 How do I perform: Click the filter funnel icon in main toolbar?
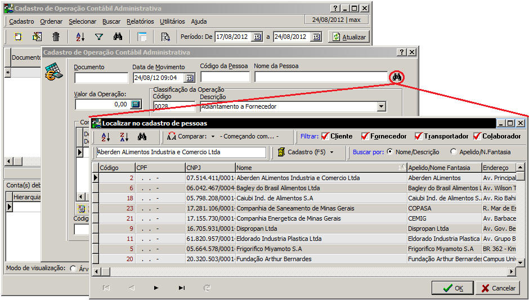click(99, 37)
